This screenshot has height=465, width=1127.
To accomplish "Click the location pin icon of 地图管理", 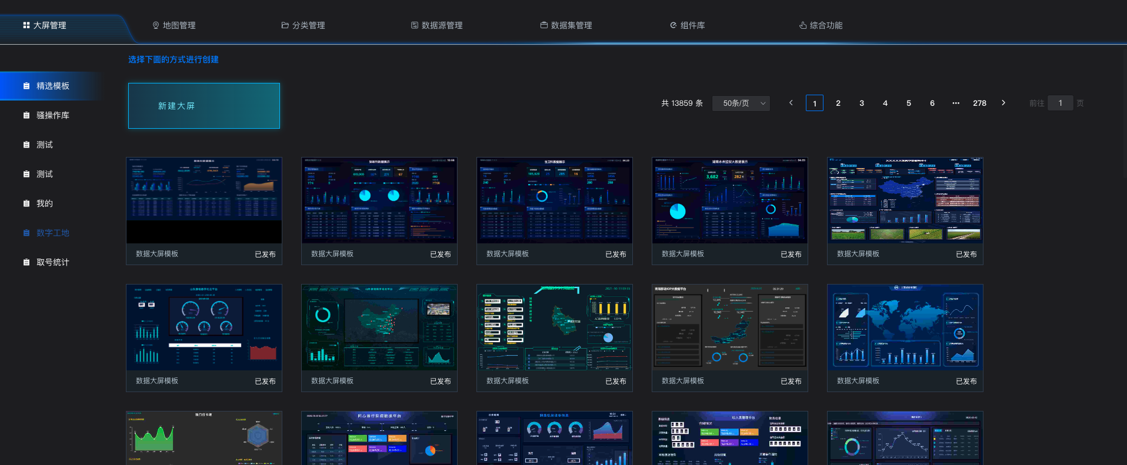I will pos(156,25).
